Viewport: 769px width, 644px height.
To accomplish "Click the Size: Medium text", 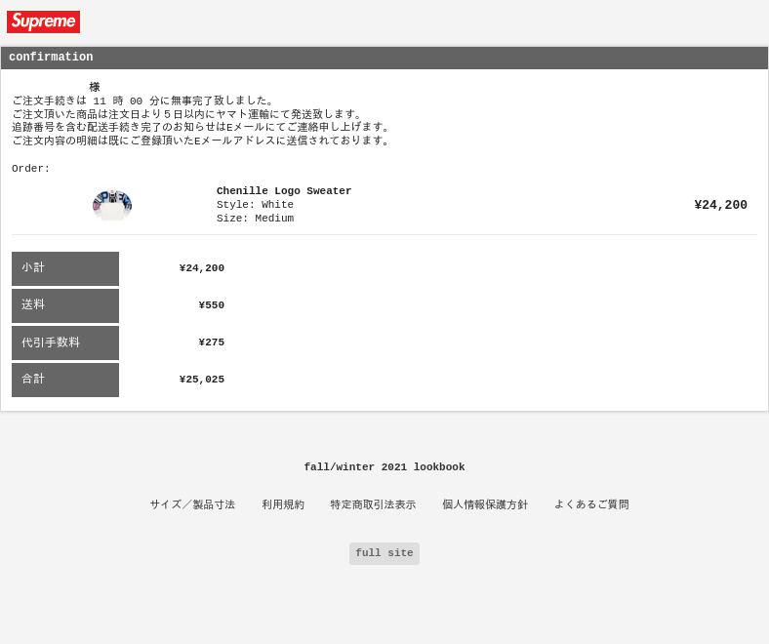I will 255,219.
